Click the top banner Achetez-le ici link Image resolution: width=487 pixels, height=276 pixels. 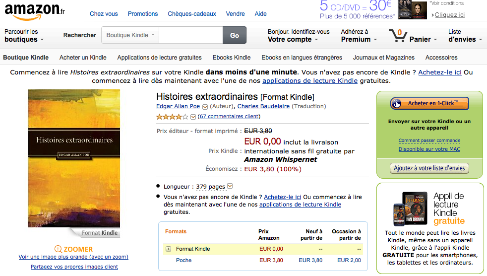click(440, 72)
